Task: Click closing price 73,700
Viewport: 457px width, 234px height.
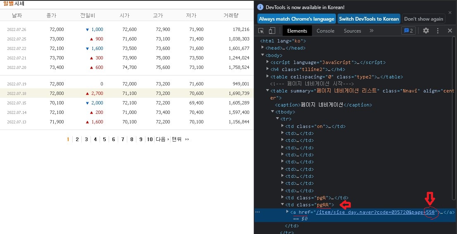Action: click(x=57, y=58)
